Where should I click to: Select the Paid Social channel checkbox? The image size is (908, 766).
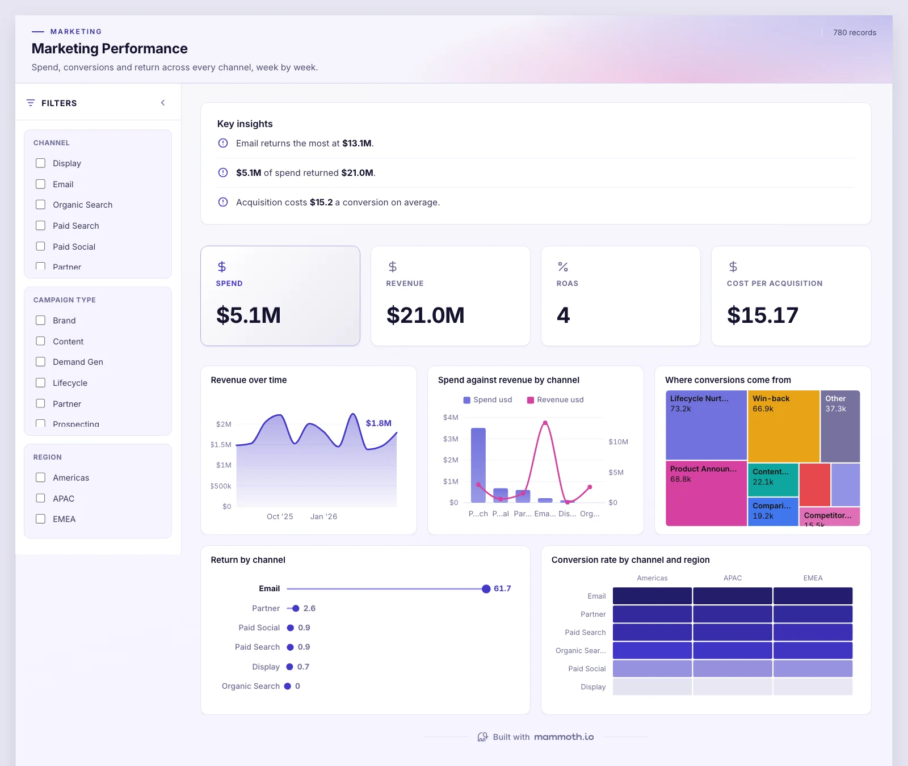pos(40,246)
